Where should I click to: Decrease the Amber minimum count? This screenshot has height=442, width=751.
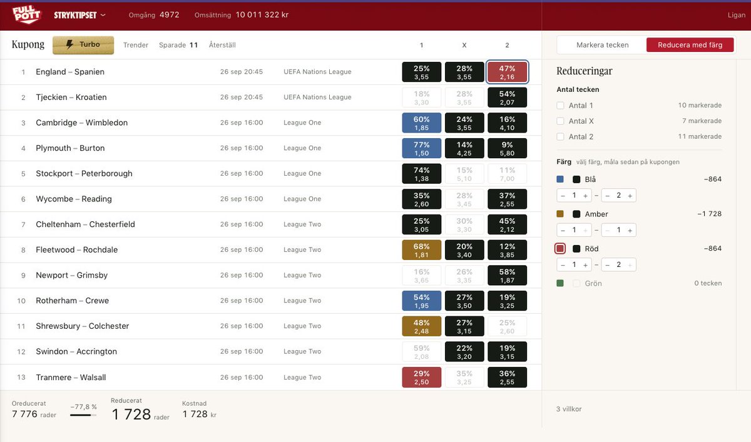pos(563,230)
